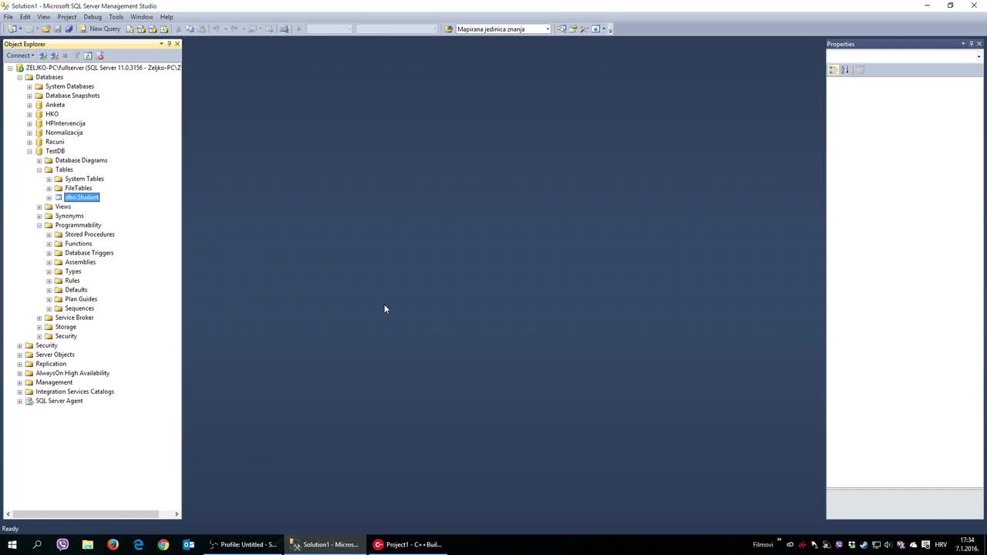
Task: Open the Debug menu
Action: click(x=93, y=16)
